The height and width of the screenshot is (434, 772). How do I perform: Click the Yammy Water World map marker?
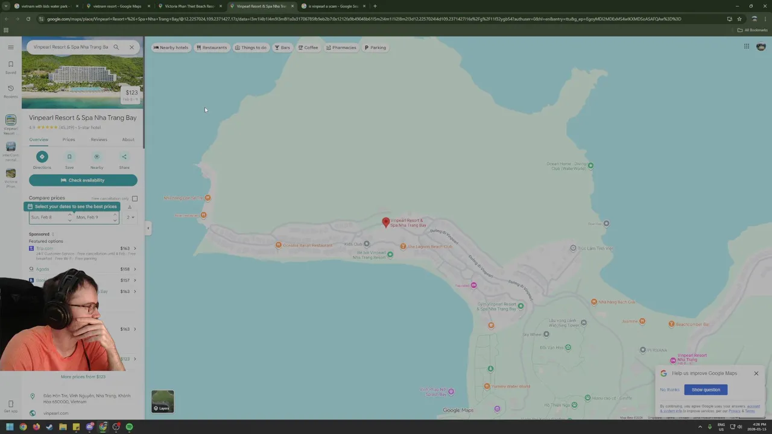click(488, 386)
